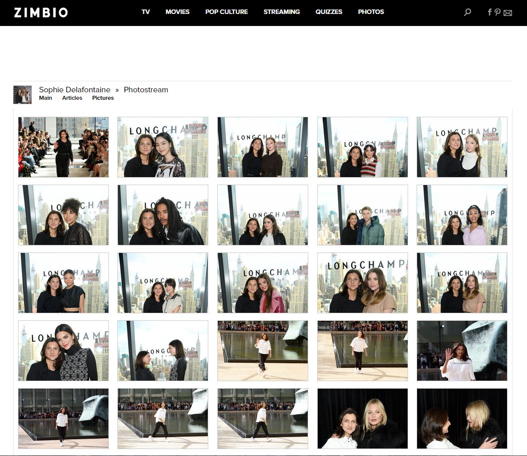Viewport: 527px width, 456px height.
Task: Open third-row photo with beige jacket and bangs
Action: tap(163, 283)
